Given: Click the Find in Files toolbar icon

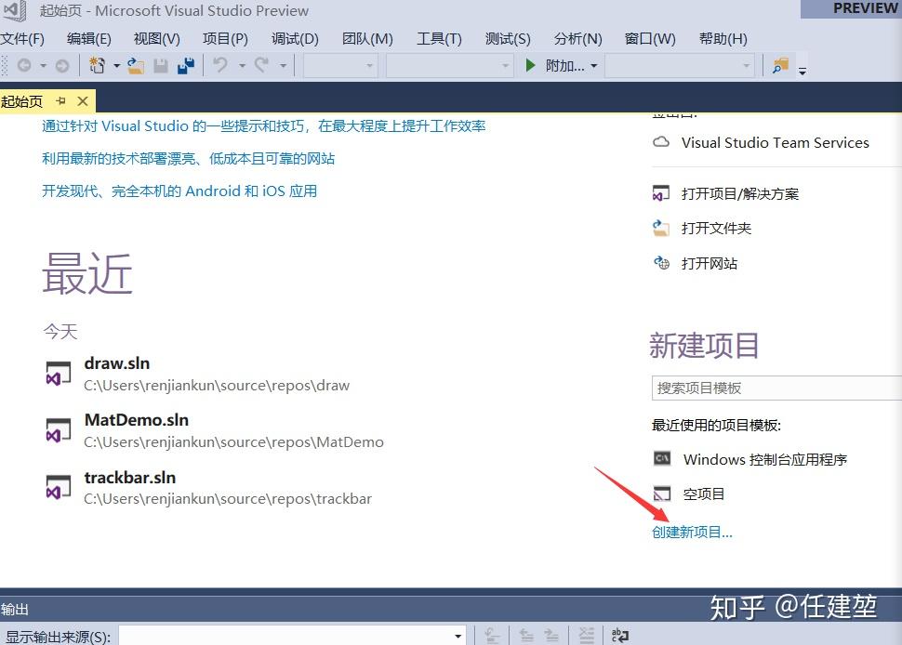Looking at the screenshot, I should tap(780, 66).
